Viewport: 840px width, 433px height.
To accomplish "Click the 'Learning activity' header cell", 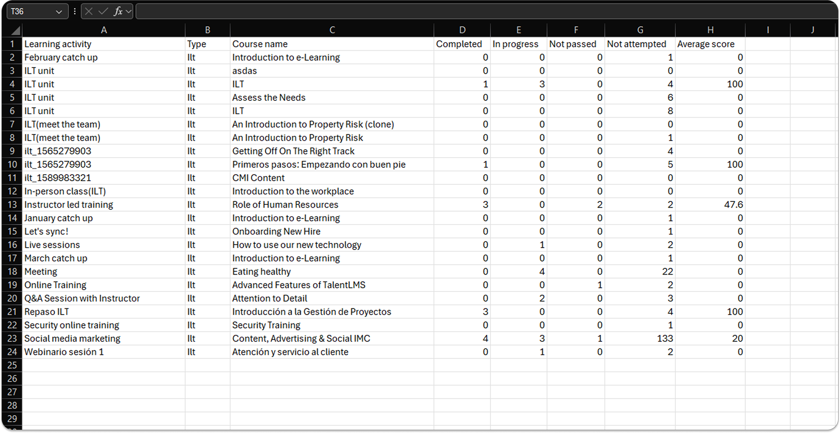I will (x=104, y=44).
